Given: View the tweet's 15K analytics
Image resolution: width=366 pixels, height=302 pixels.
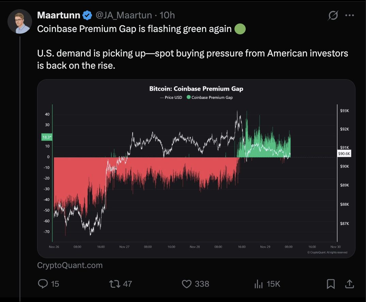Looking at the screenshot, I should click(x=258, y=284).
